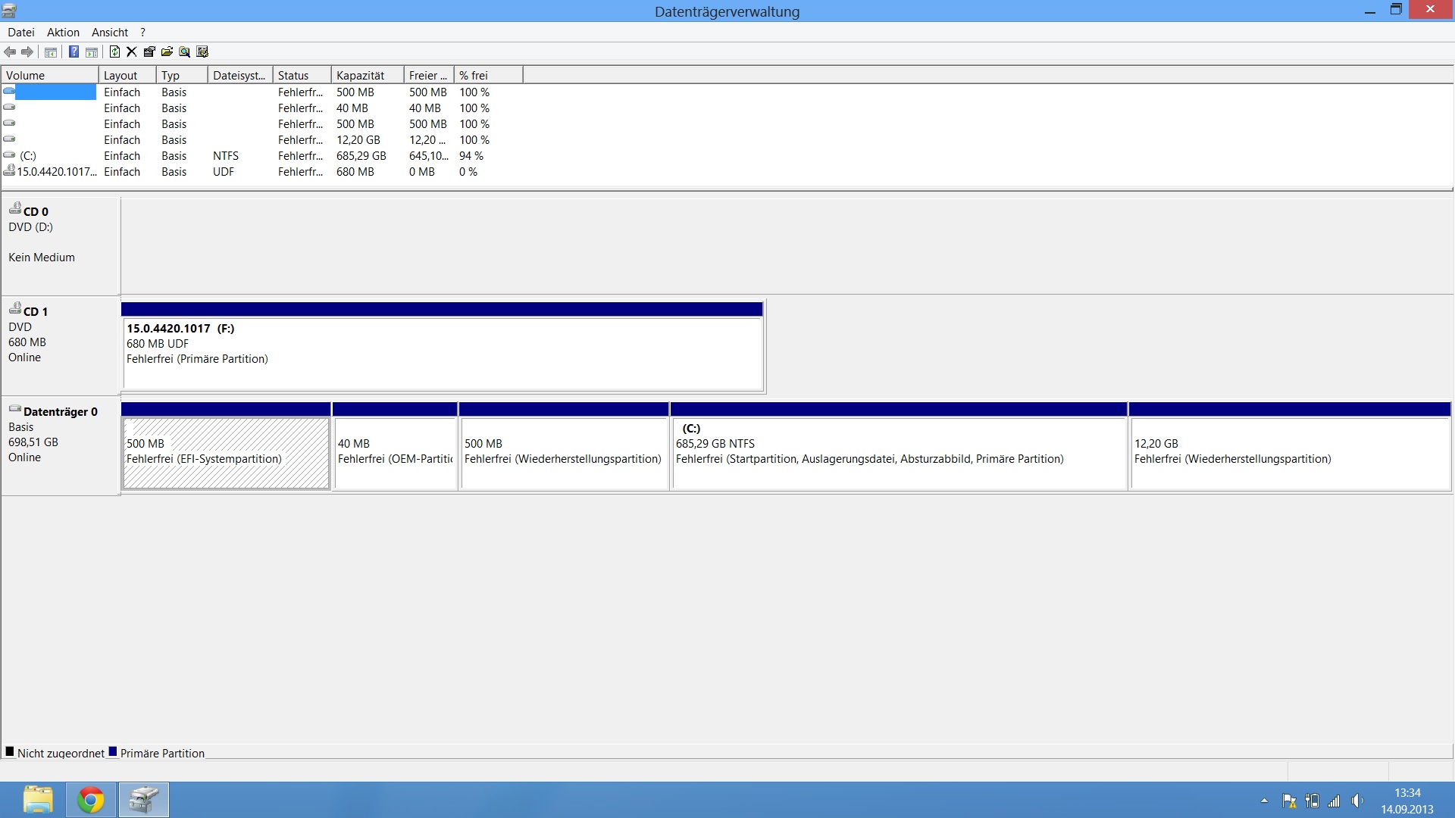Open Chrome from the taskbar
The image size is (1455, 818).
point(91,800)
